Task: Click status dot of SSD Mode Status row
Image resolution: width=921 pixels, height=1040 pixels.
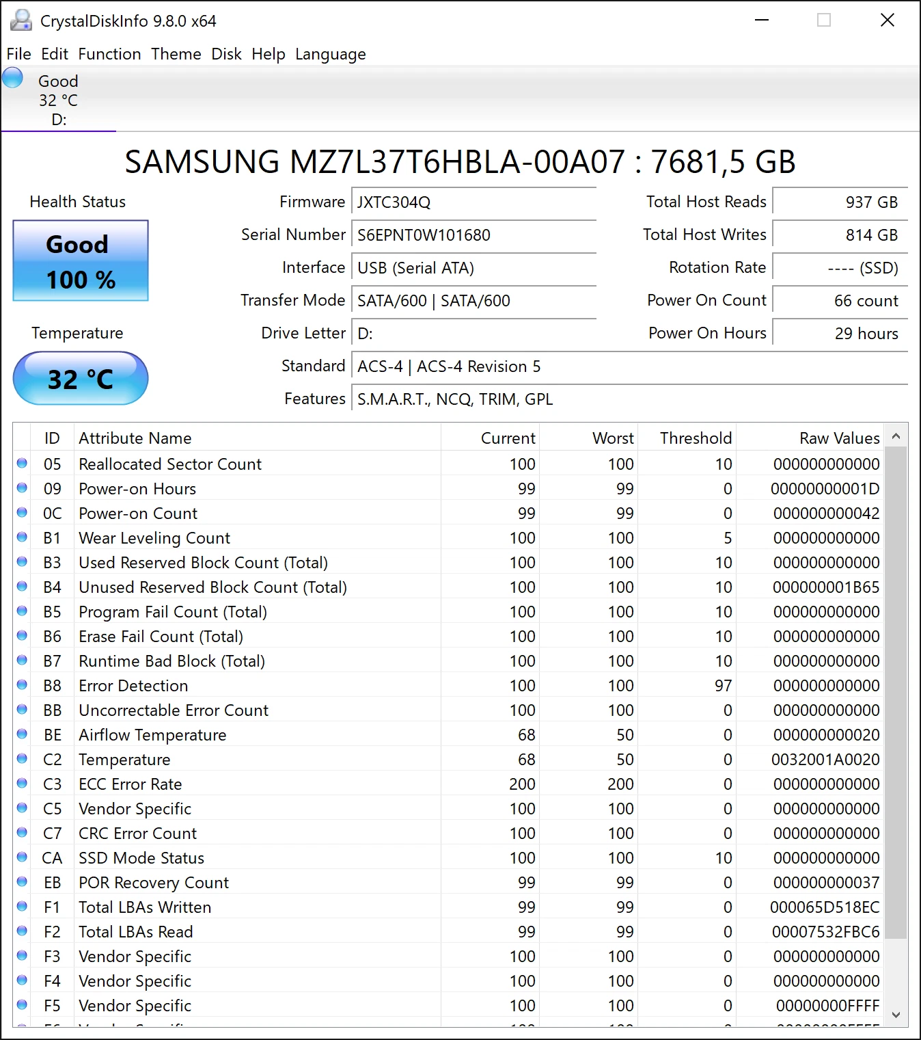Action: click(x=22, y=857)
